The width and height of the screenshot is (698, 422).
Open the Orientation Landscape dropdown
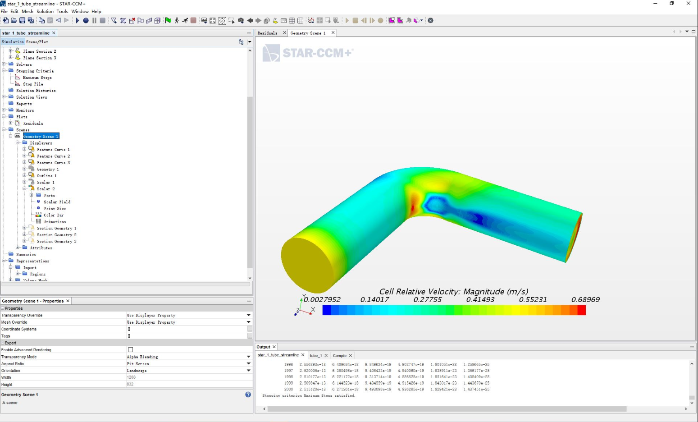(x=248, y=371)
